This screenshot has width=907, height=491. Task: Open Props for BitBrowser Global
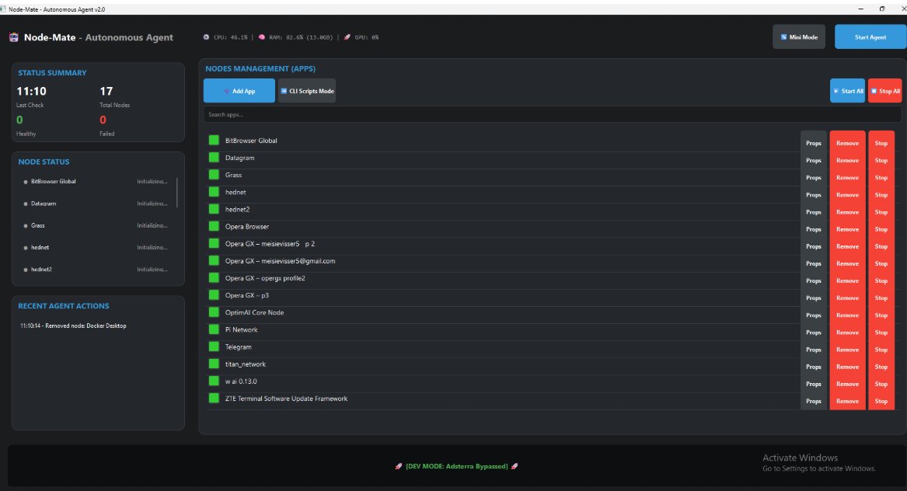(813, 143)
